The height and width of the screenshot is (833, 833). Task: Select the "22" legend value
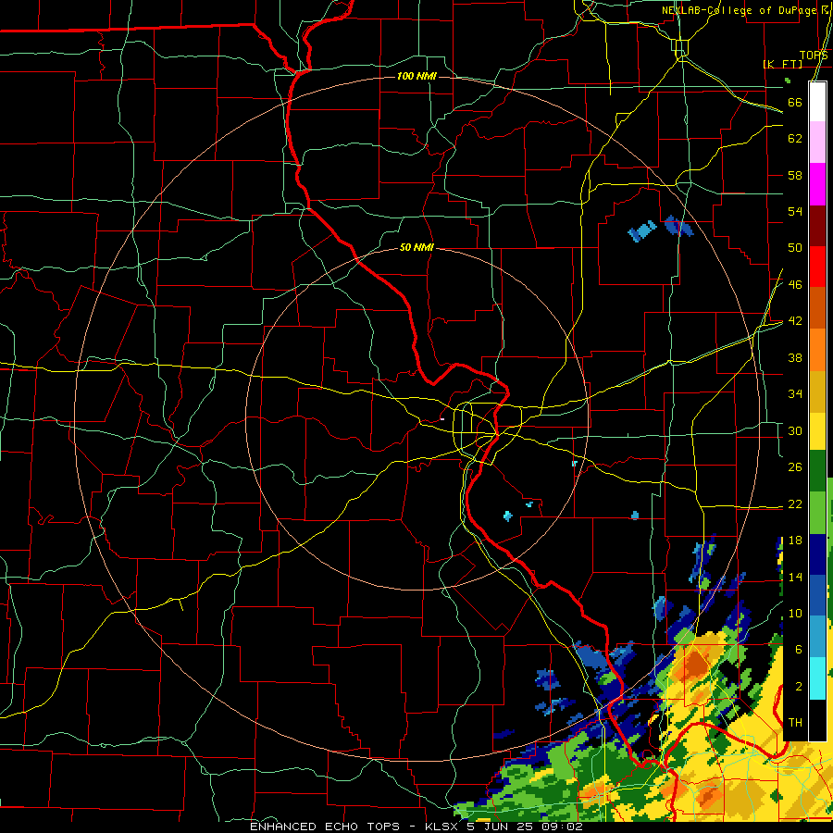pos(795,504)
